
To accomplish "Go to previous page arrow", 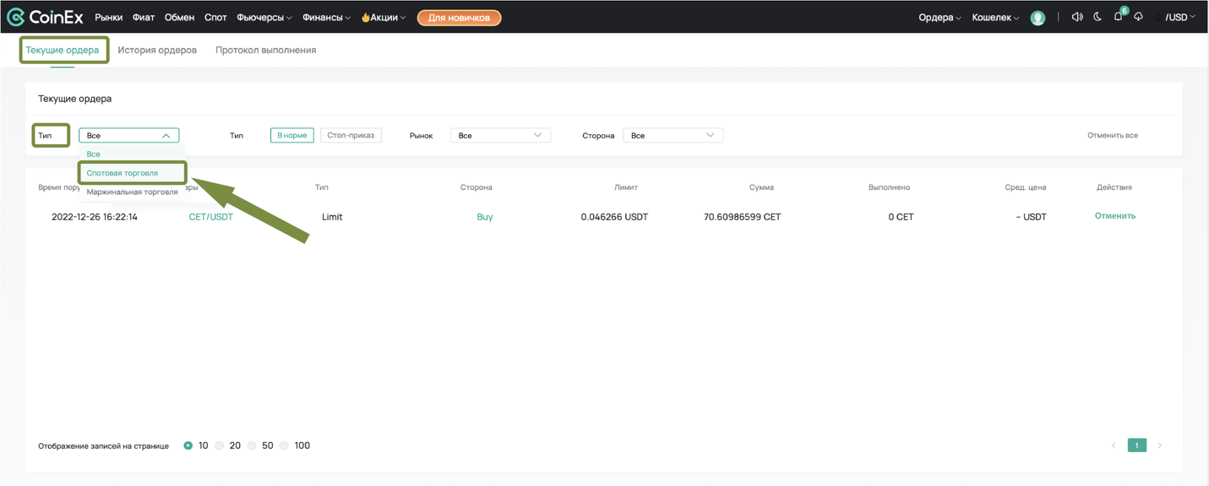I will (x=1114, y=445).
